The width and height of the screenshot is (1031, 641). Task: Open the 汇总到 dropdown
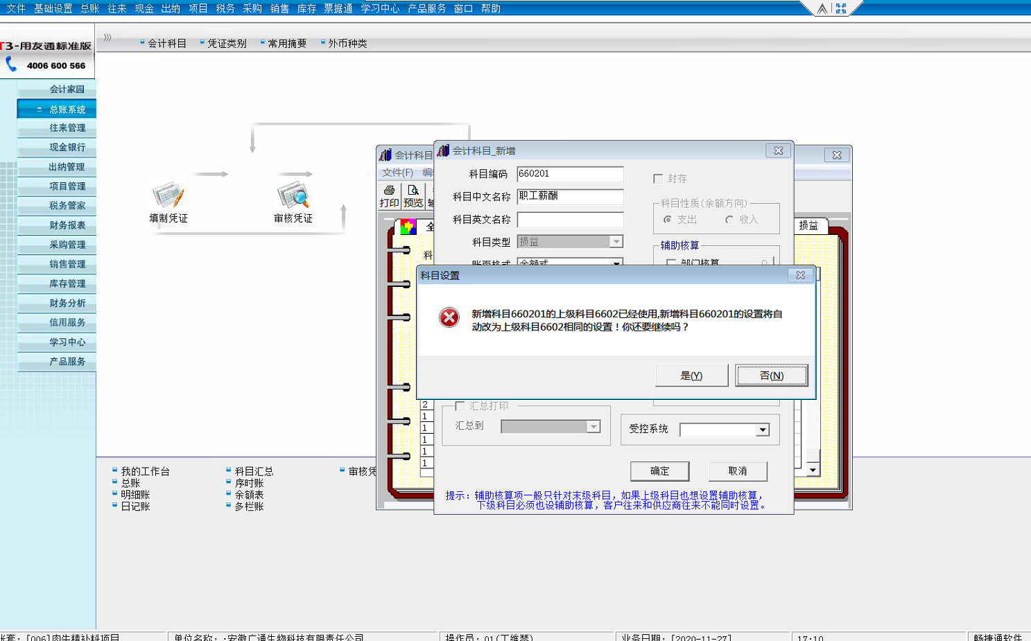(594, 426)
